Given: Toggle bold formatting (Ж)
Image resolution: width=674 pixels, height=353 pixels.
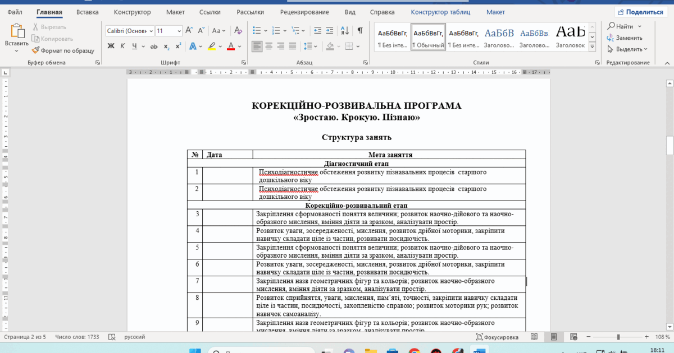Looking at the screenshot, I should click(x=111, y=46).
